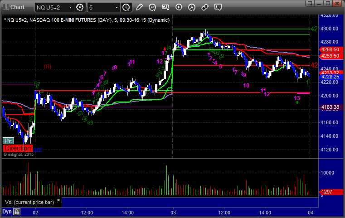
Task: Open the GET studies menu
Action: click(x=165, y=7)
